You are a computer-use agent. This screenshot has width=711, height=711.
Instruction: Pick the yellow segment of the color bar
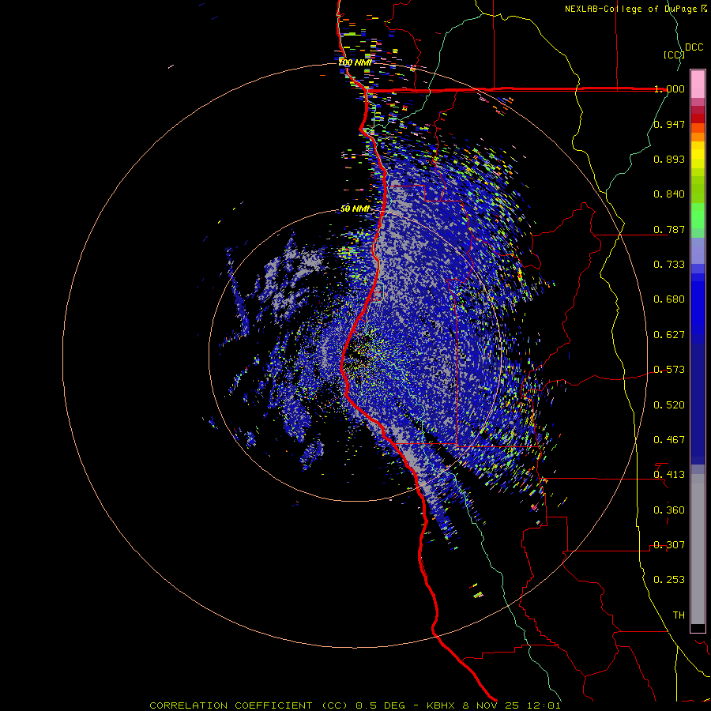(x=698, y=155)
